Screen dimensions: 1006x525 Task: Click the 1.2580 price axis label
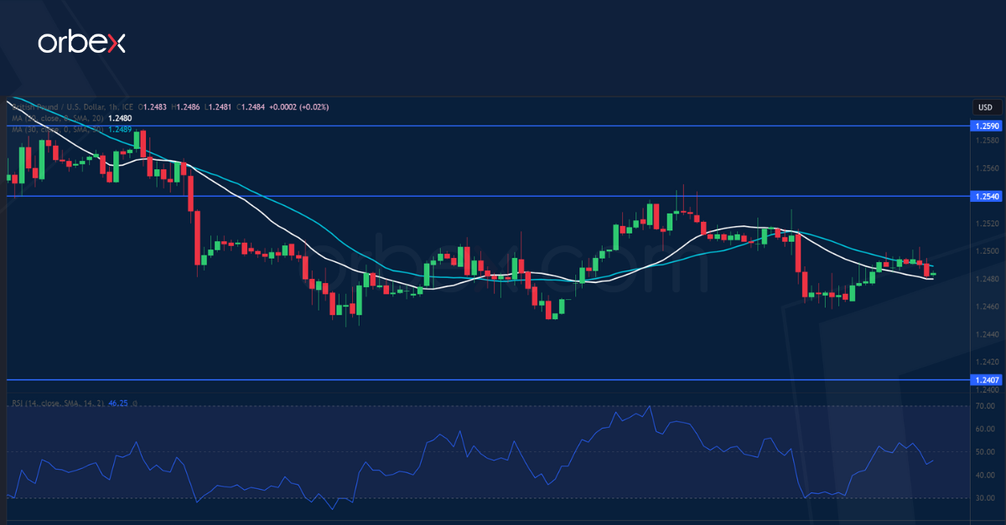[x=986, y=140]
